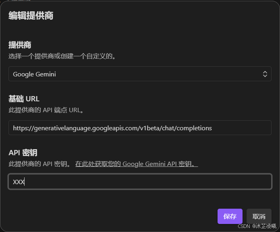Click the 基础 URL section heading
Viewport: 280px width, 232px height.
click(24, 99)
